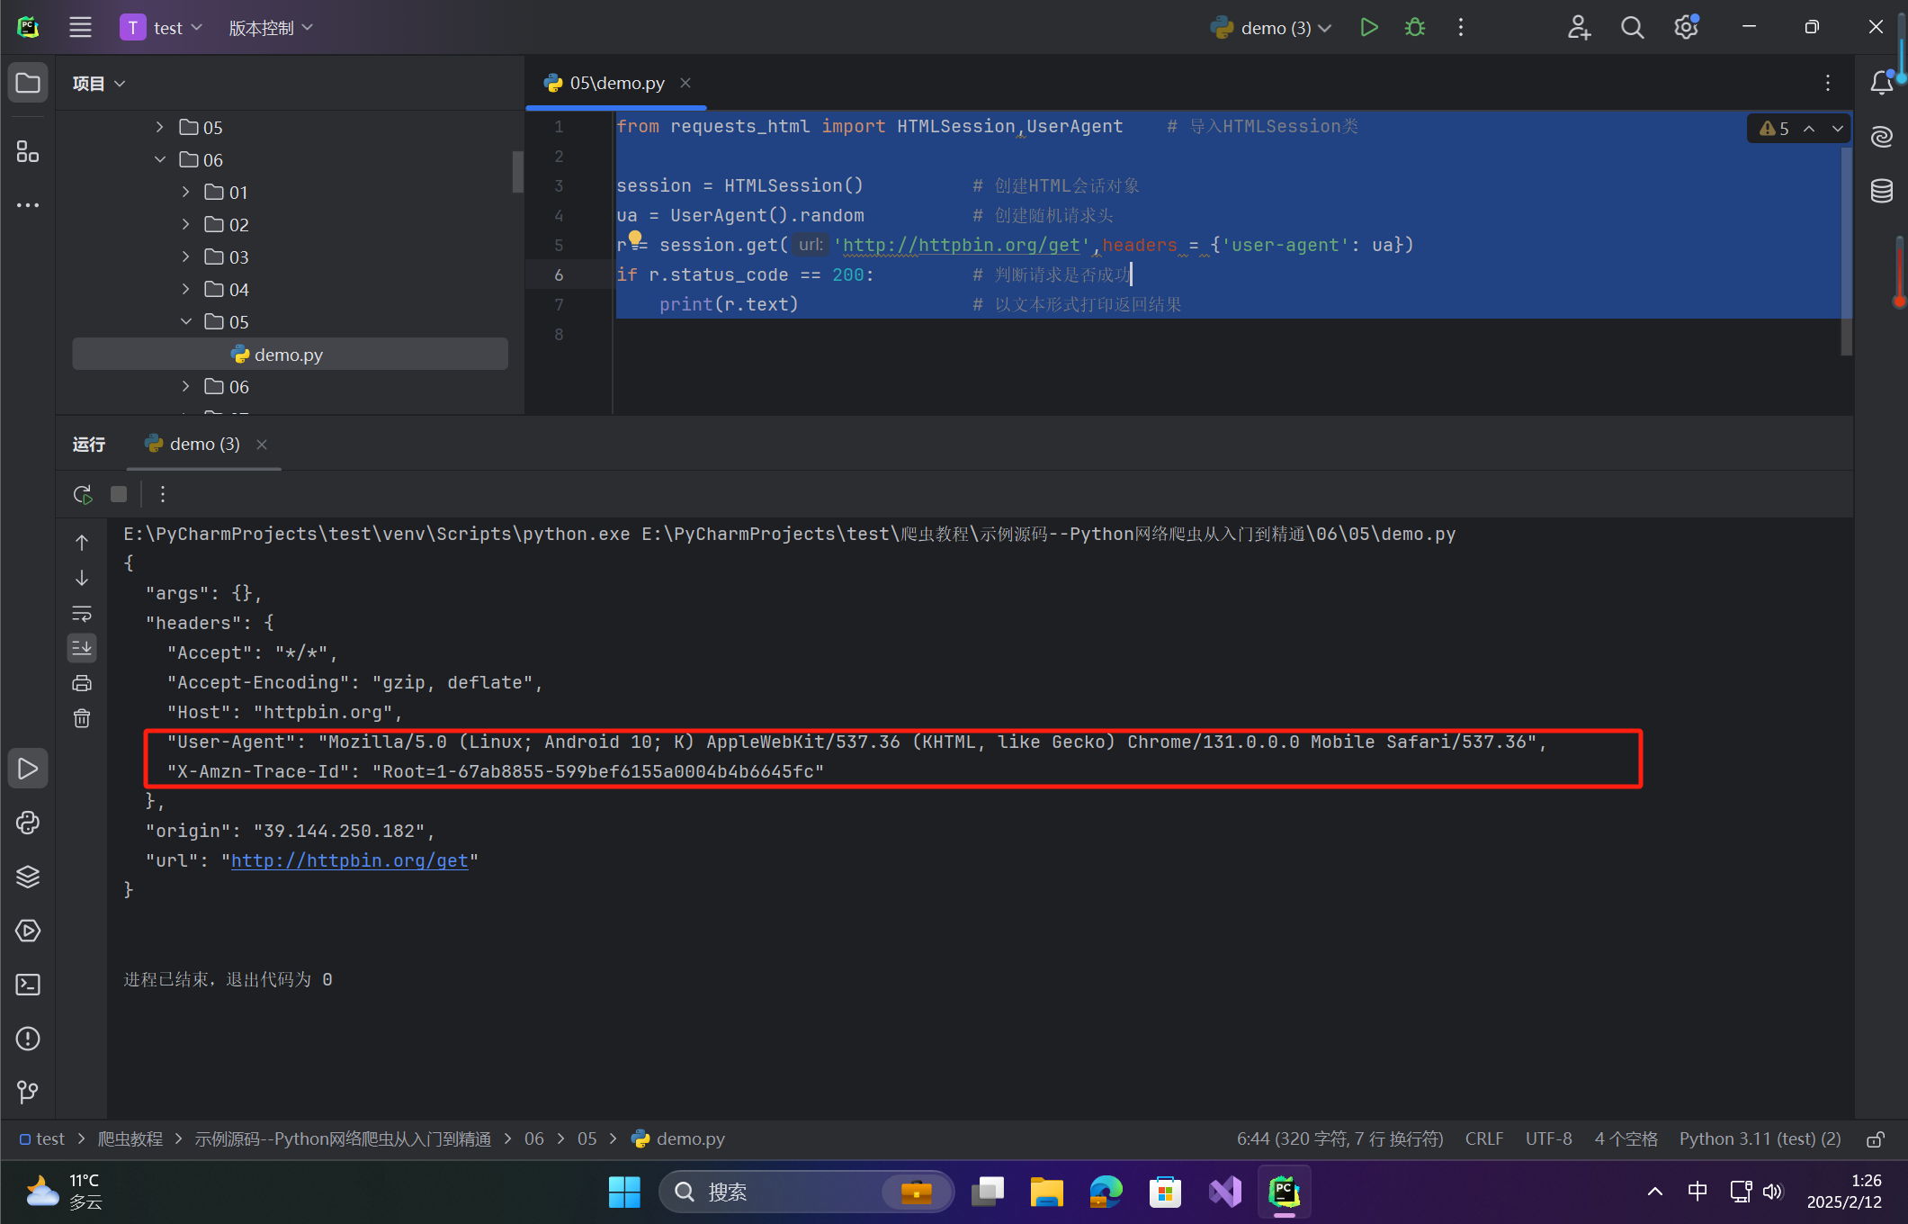Open the Services tool window

coord(28,931)
